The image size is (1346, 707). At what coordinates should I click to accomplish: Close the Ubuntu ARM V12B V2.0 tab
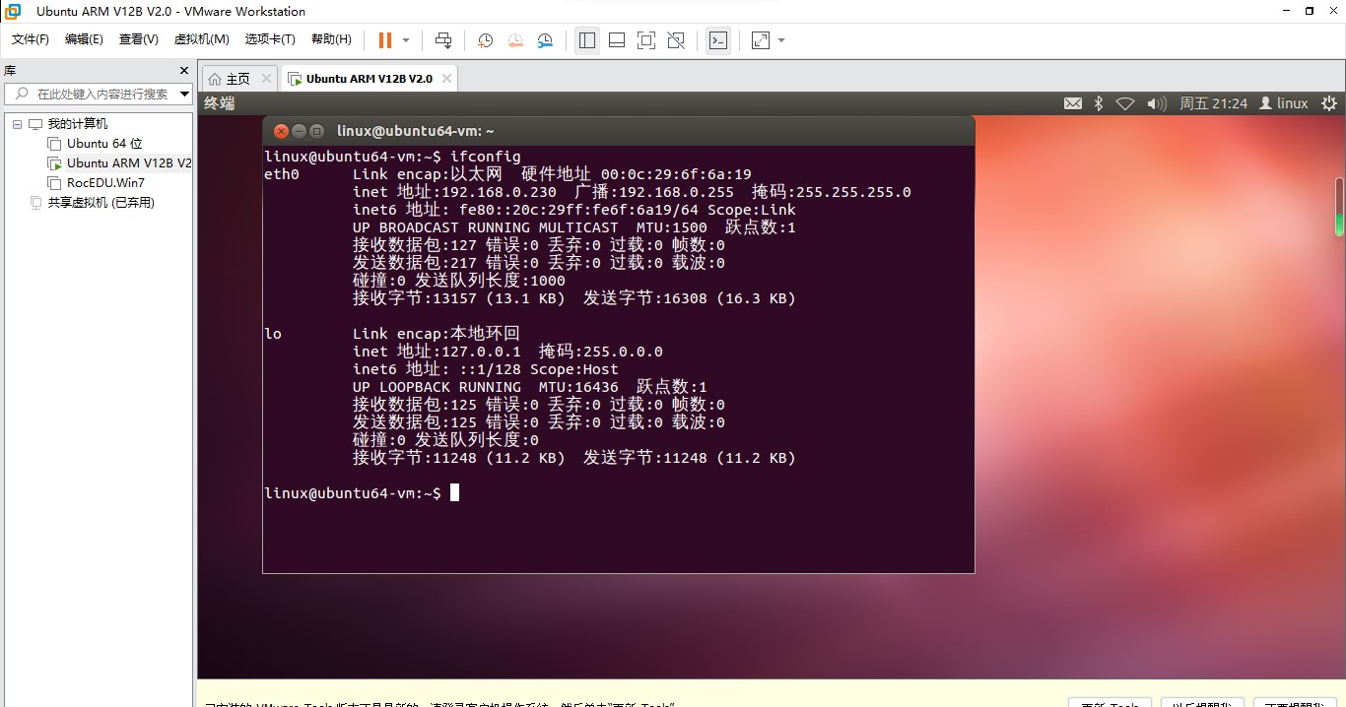[x=446, y=79]
